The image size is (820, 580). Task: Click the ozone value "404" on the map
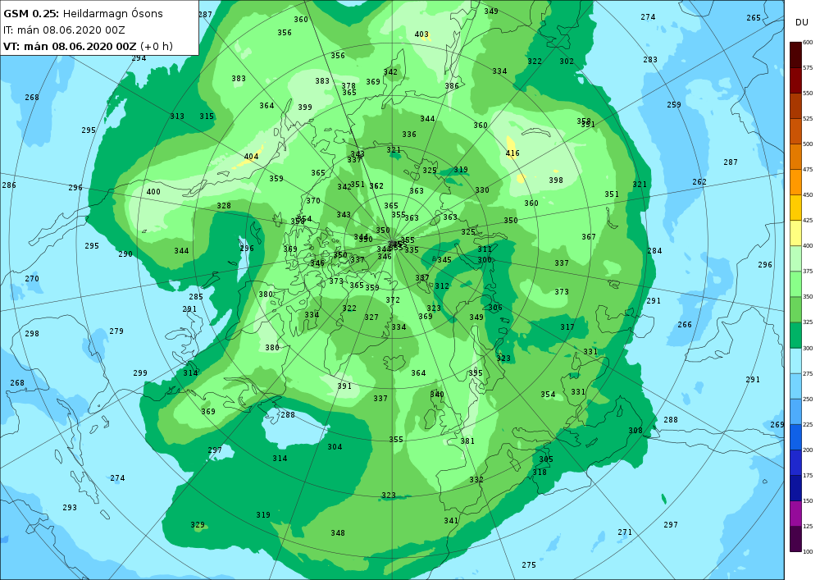(x=251, y=157)
